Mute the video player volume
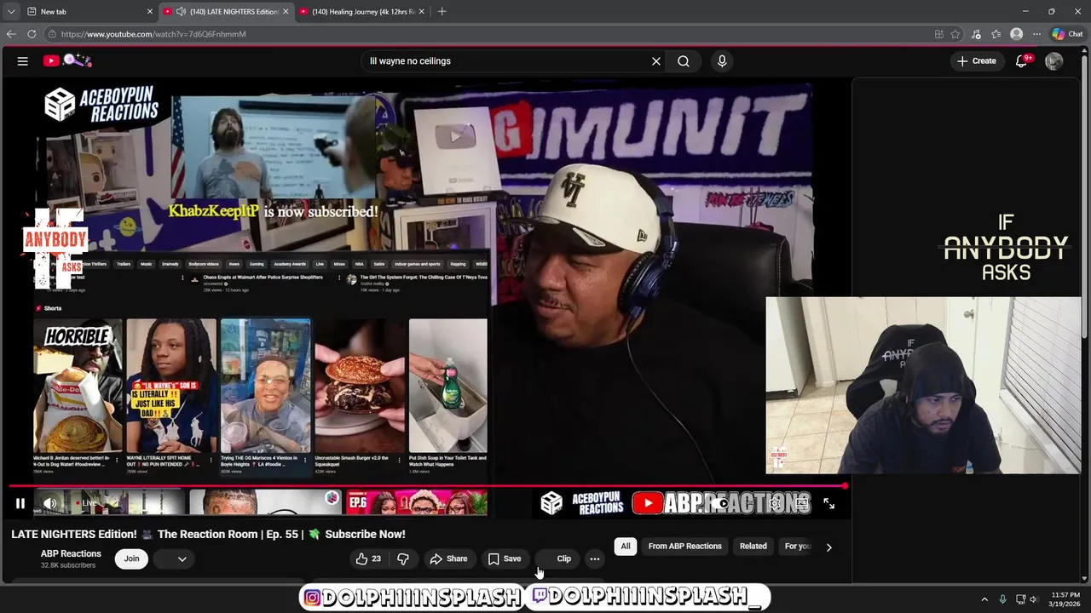This screenshot has width=1091, height=613. tap(50, 503)
